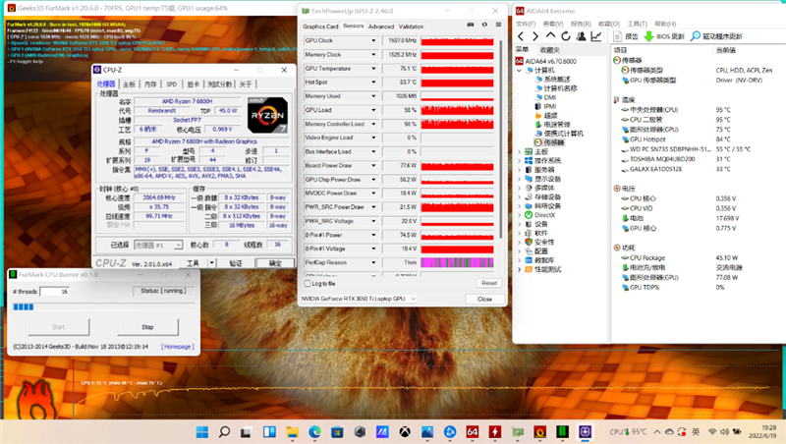Image resolution: width=786 pixels, height=444 pixels.
Task: Select 安全性 shield item in AIDA64 tree
Action: click(539, 242)
